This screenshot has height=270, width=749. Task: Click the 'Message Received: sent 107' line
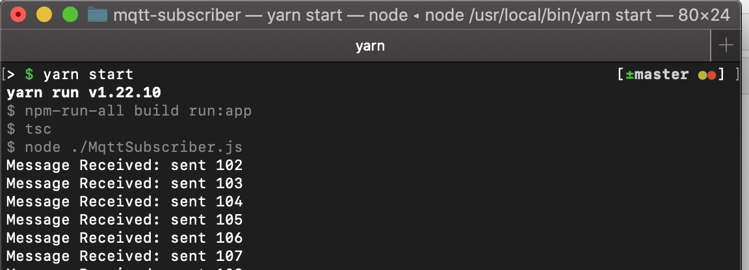click(x=124, y=256)
